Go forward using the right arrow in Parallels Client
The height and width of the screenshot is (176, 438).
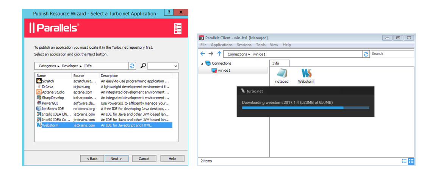coord(211,54)
